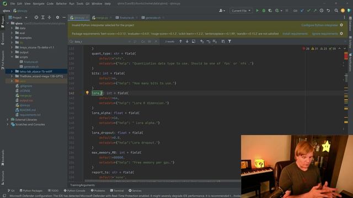Open Project panel gear settings
This screenshot has width=353, height=198.
[57, 17]
